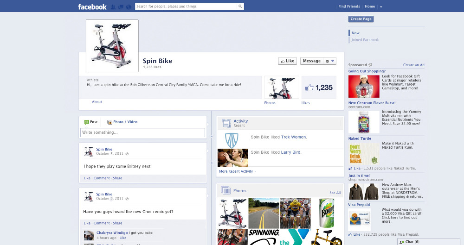
Task: Open Chakryra Windigo profile link
Action: 112,232
